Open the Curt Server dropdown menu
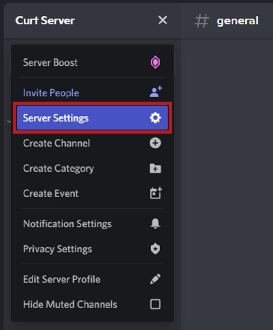 (44, 20)
